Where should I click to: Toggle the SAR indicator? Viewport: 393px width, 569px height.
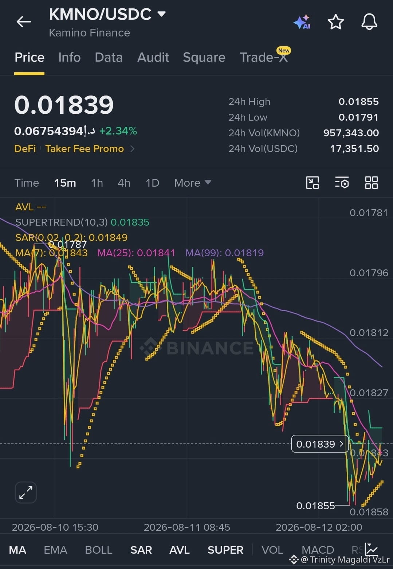141,550
